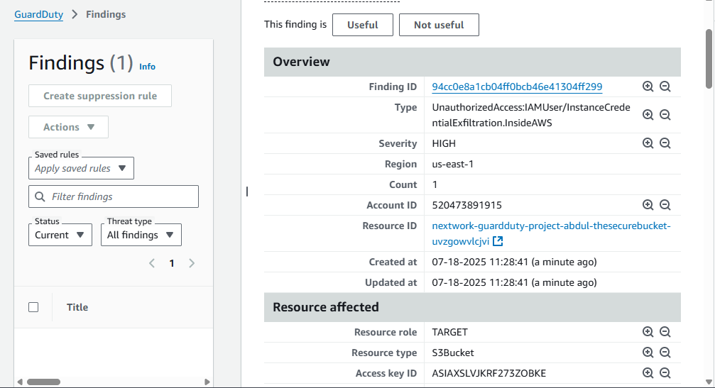Screen dimensions: 715x388
Task: Click Account ID value 520473891915
Action: point(467,205)
